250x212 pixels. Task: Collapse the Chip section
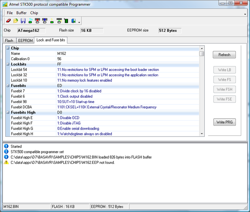[8, 48]
